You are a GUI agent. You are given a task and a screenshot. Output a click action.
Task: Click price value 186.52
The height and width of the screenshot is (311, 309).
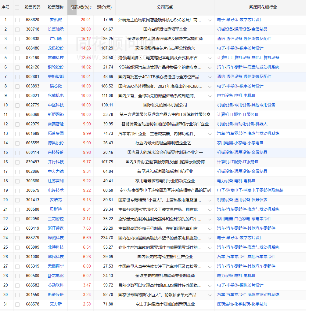pyautogui.click(x=107, y=86)
